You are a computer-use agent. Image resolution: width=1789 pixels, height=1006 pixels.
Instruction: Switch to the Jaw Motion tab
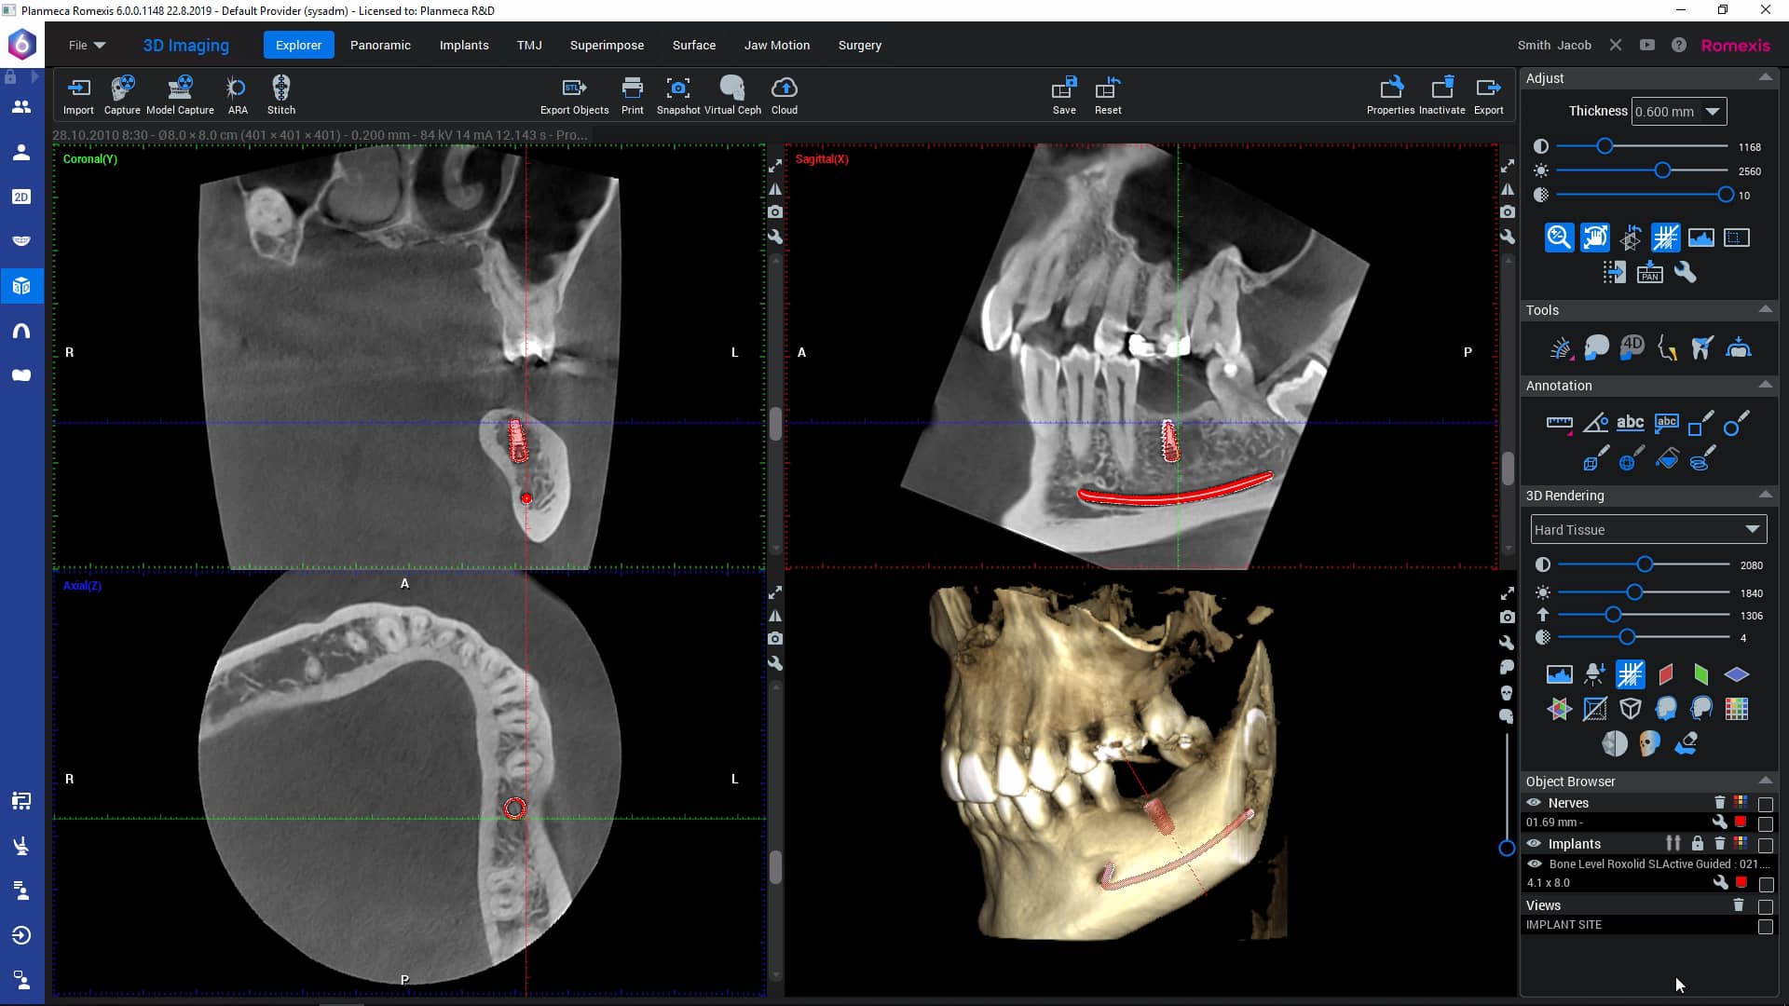[x=776, y=45]
